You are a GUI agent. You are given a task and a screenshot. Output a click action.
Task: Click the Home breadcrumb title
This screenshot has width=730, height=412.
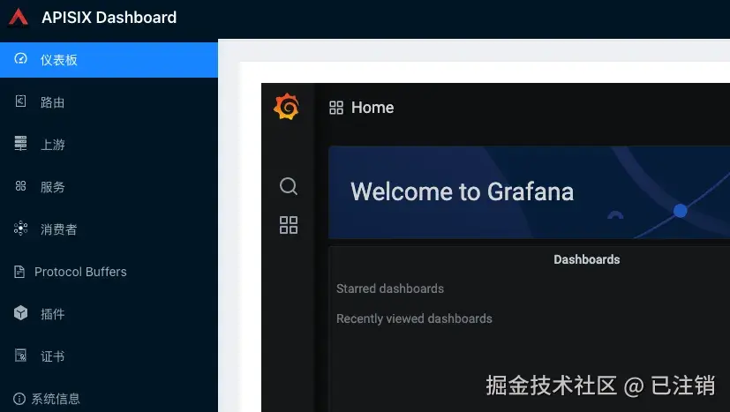tap(373, 108)
